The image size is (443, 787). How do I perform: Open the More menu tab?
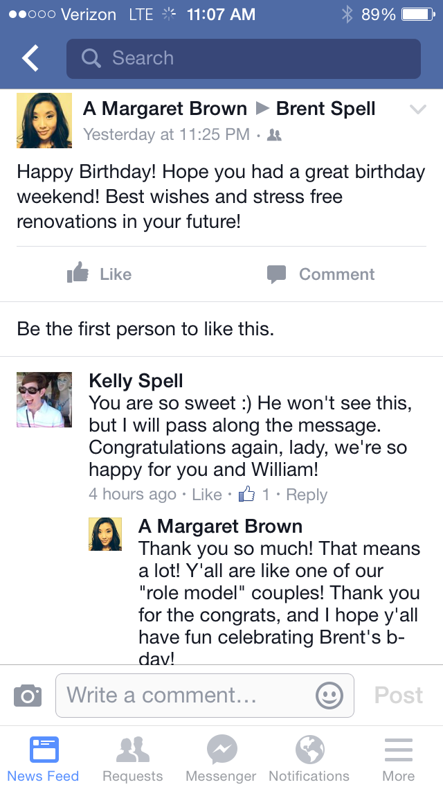(398, 759)
